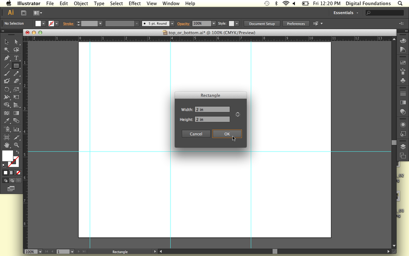The width and height of the screenshot is (409, 256).
Task: Toggle constrain width and height proportions
Action: [238, 114]
